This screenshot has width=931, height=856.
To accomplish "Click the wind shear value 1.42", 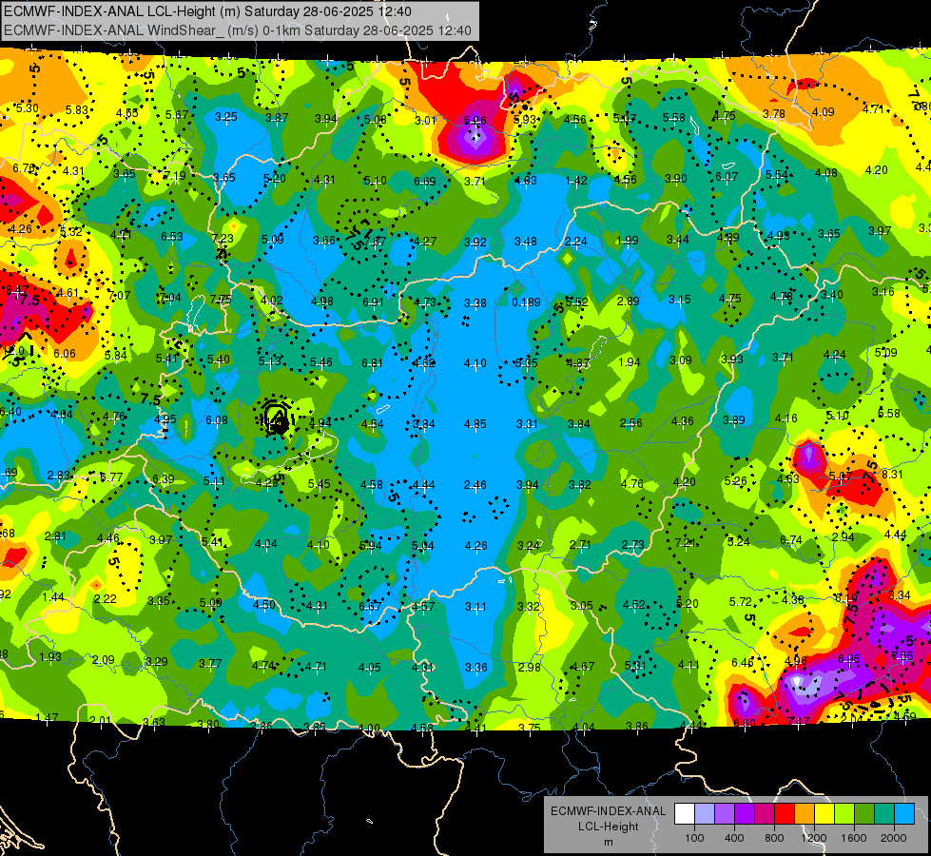I will click(x=576, y=181).
